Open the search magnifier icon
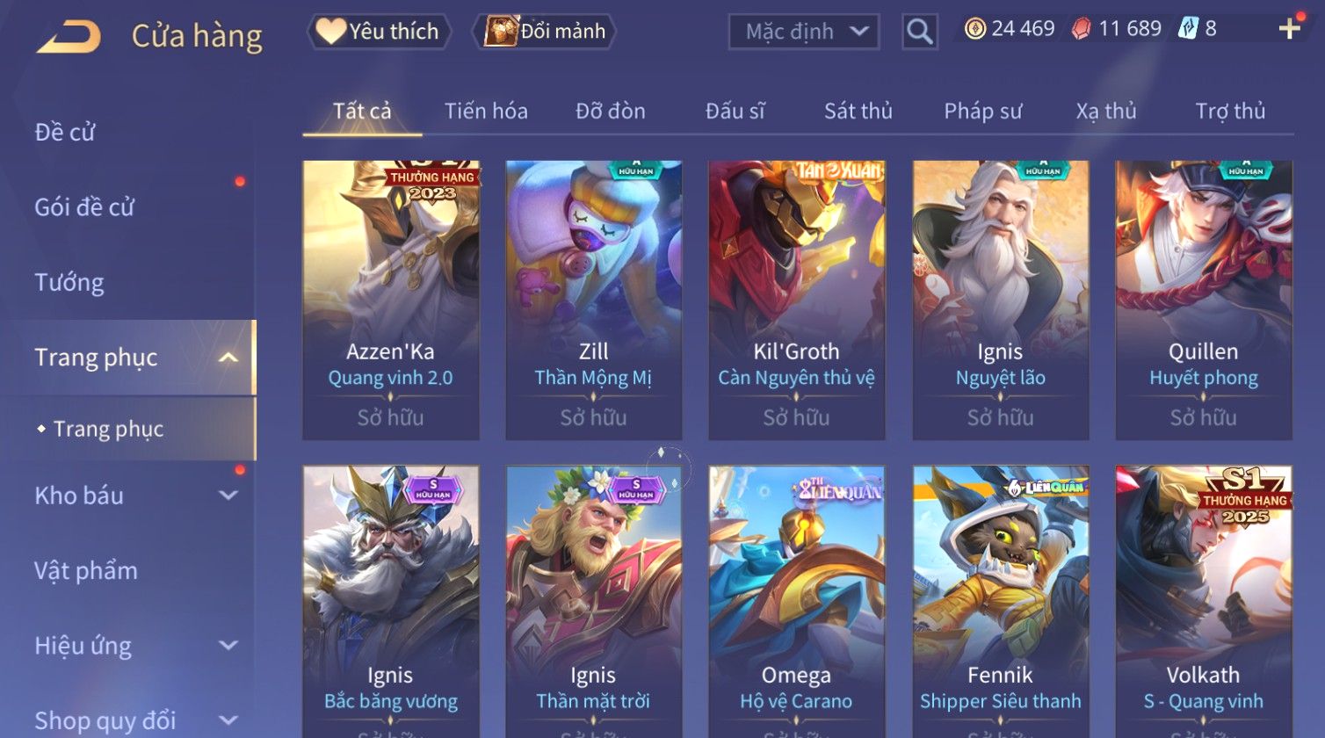 pyautogui.click(x=919, y=32)
